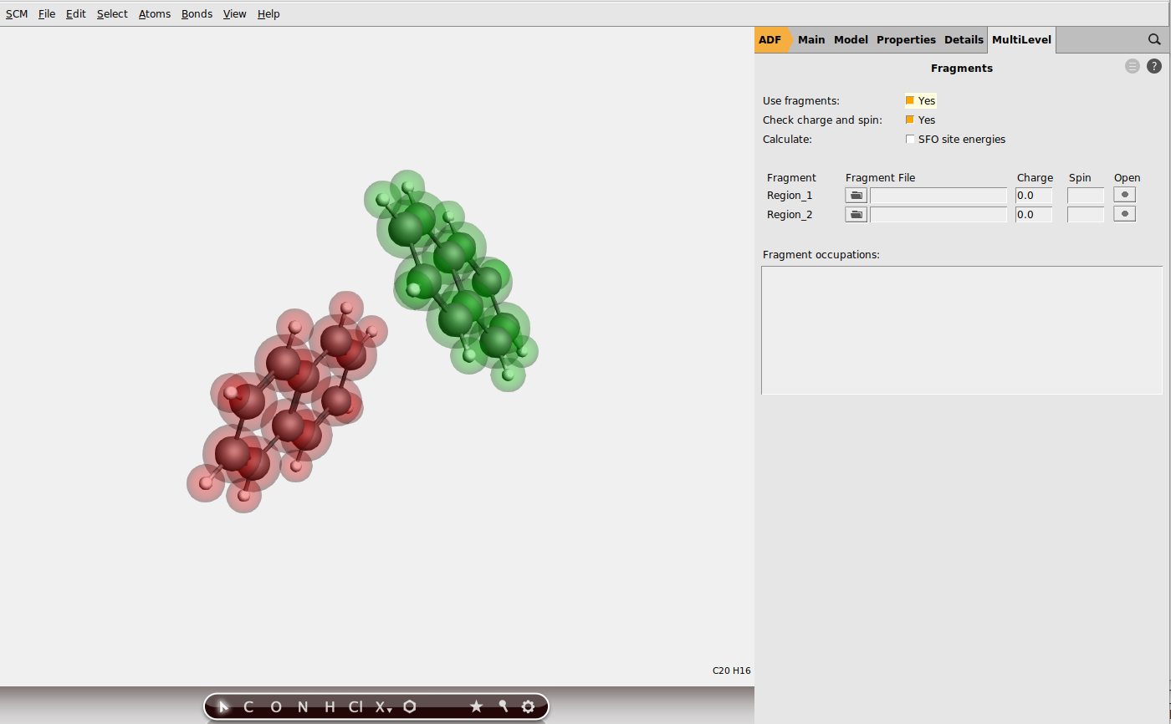Open the ring structures tool

[409, 706]
